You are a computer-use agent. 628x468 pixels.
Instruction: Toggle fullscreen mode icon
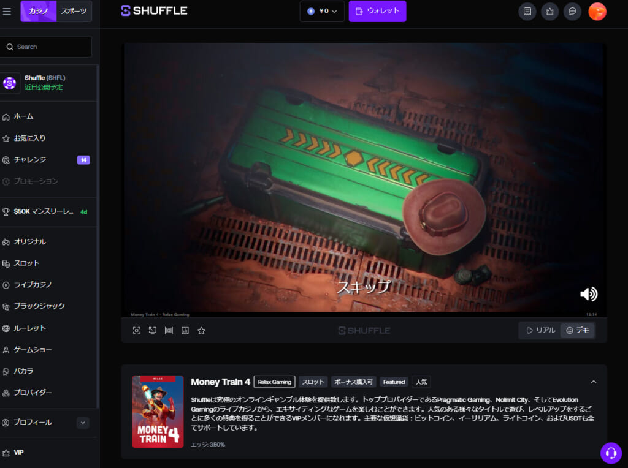tap(137, 330)
